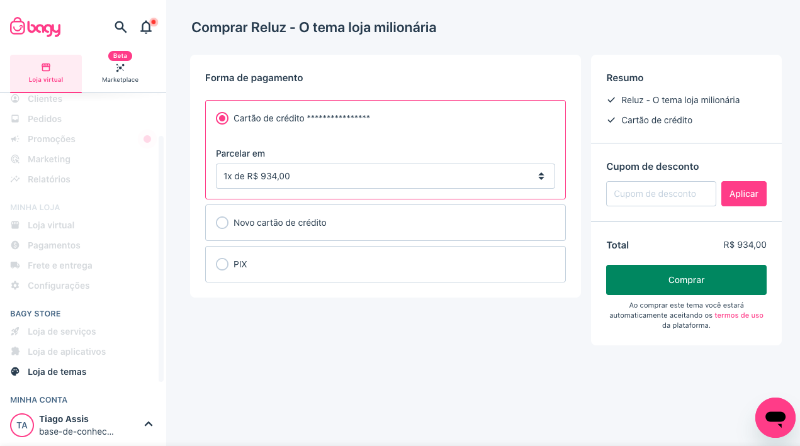Click the Bagy logo
The image size is (800, 446).
[35, 27]
